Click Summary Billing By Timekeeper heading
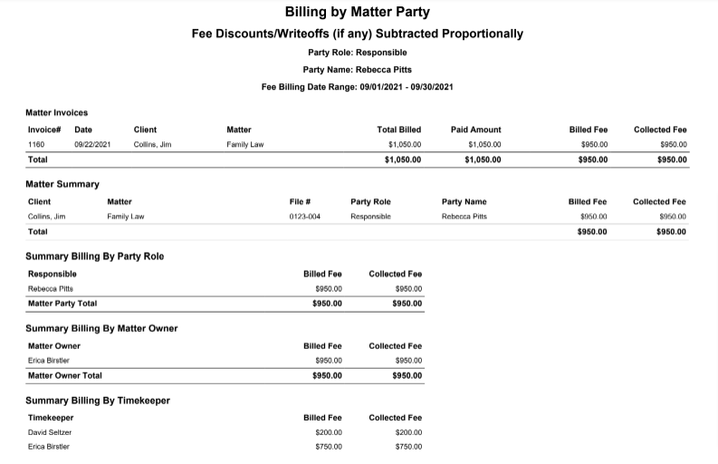The image size is (718, 464). (x=98, y=401)
